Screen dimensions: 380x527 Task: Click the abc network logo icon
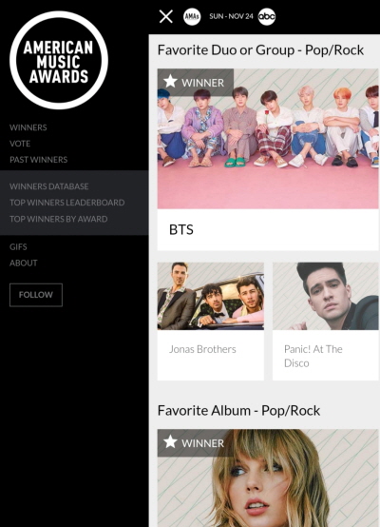click(267, 16)
